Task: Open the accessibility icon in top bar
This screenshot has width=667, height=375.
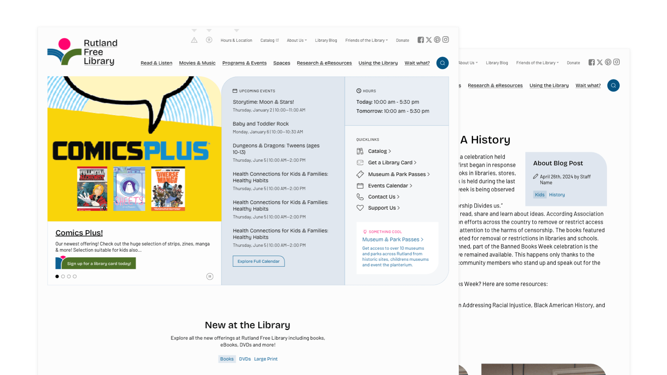Action: 209,40
